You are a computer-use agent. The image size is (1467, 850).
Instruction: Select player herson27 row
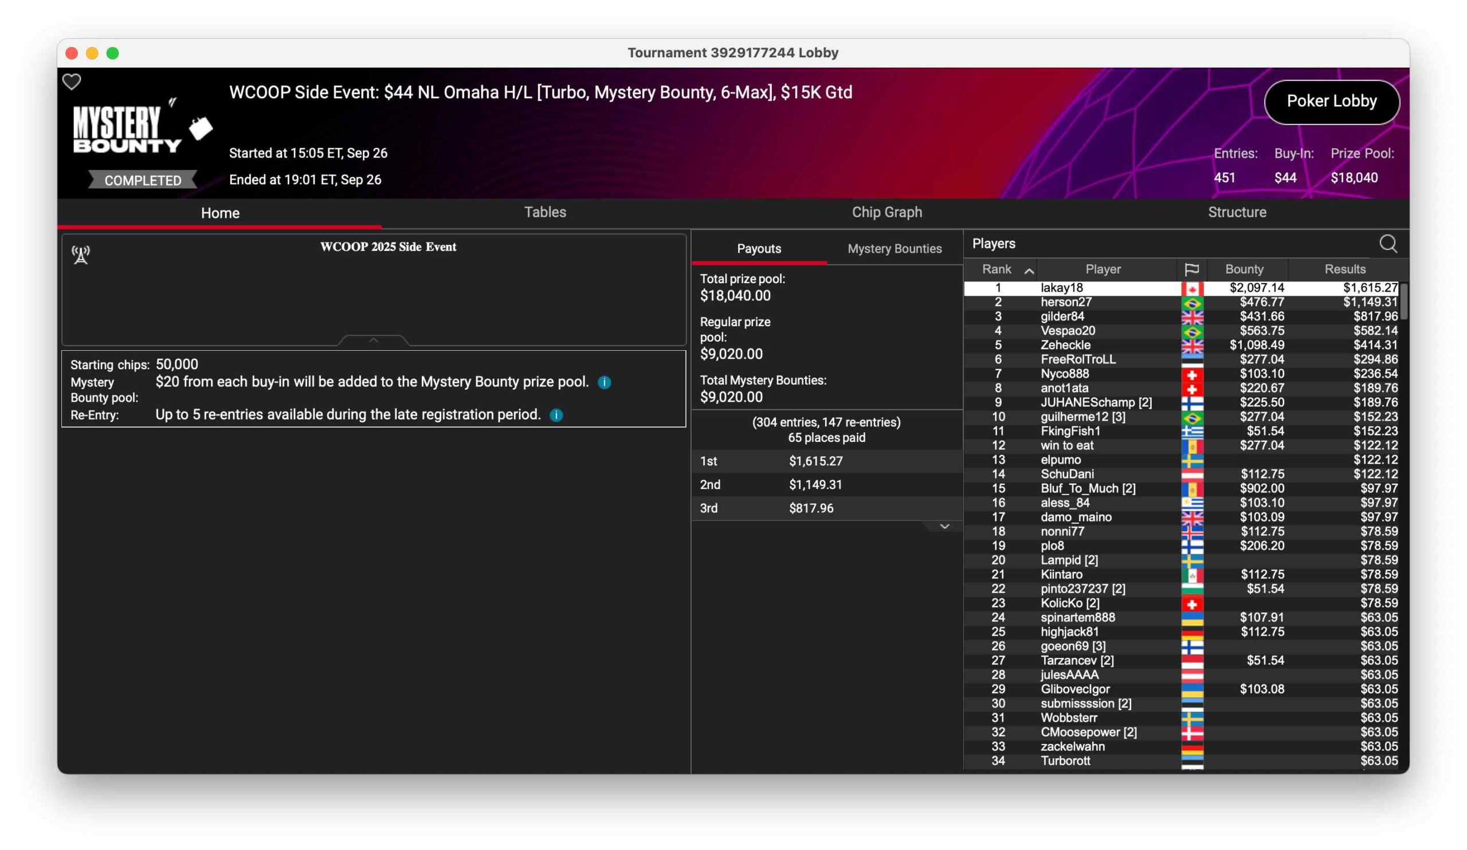click(x=1065, y=302)
